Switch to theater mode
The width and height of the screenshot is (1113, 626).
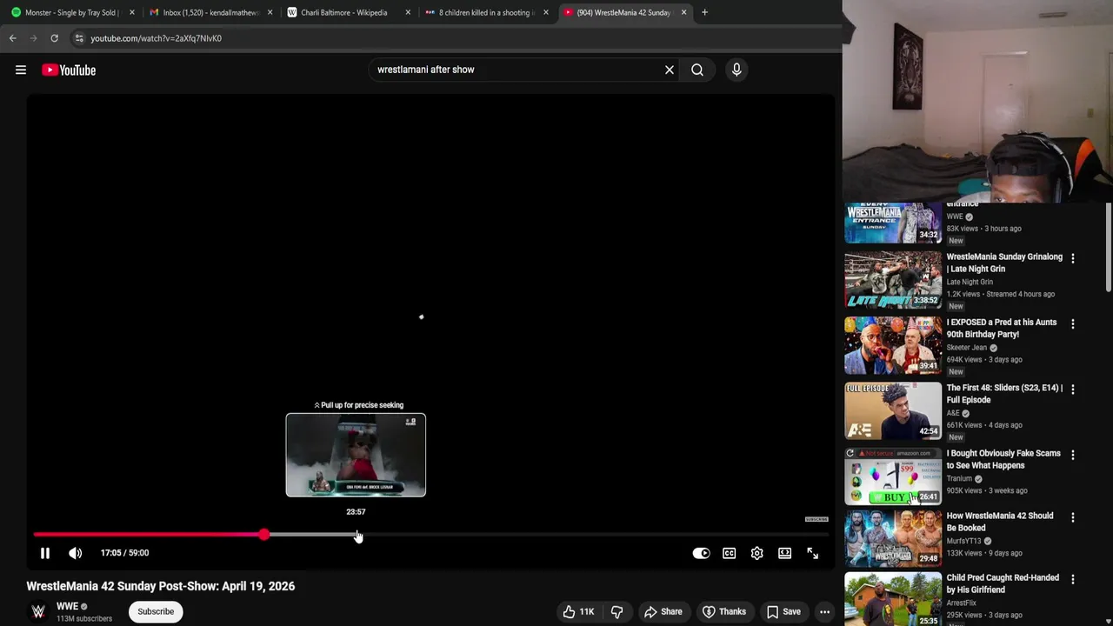click(x=784, y=553)
